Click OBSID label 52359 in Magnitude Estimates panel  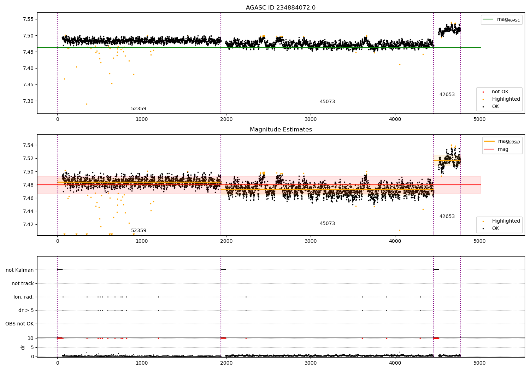click(x=139, y=231)
